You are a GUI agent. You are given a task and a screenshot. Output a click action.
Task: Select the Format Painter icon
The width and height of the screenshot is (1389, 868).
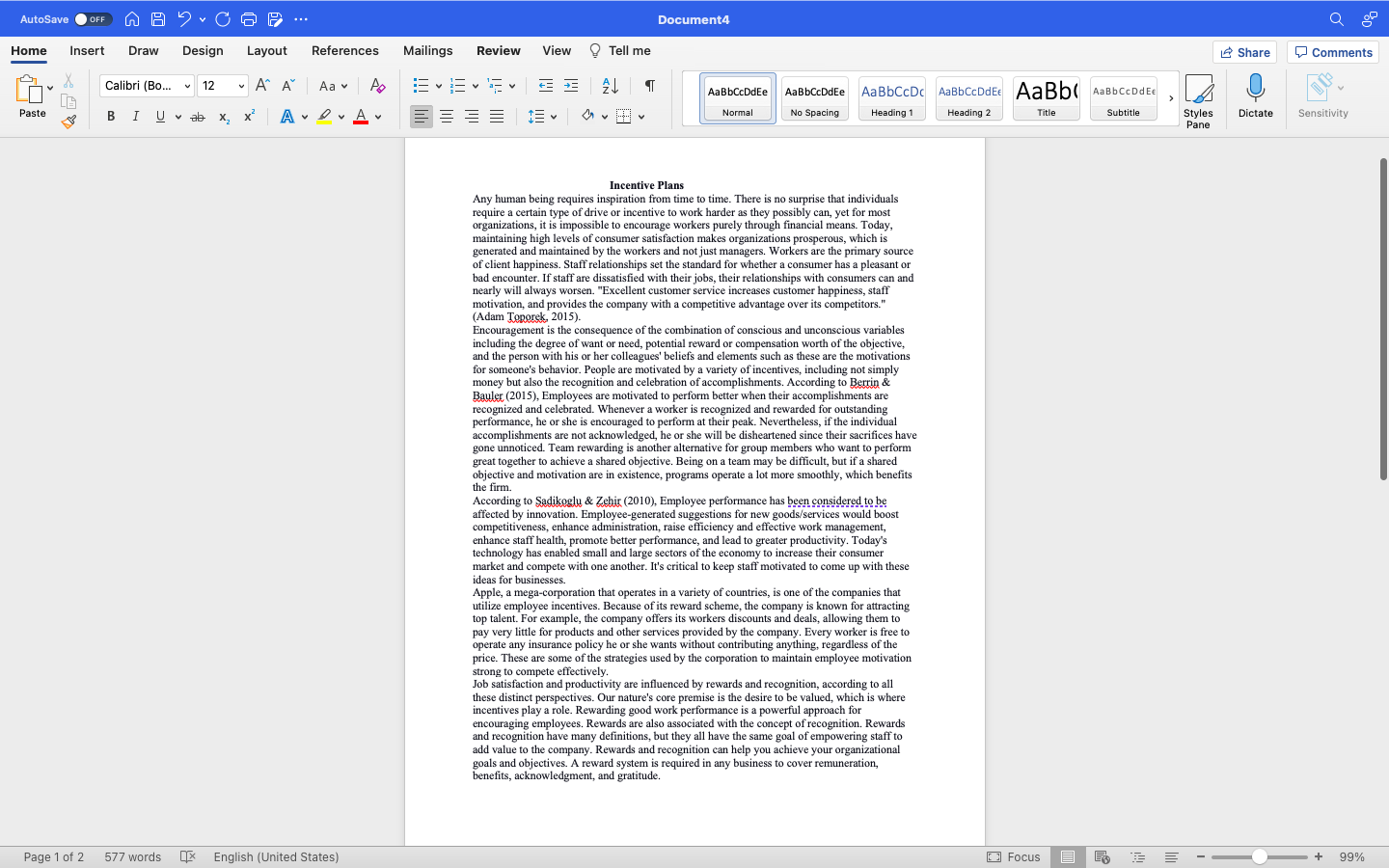pos(68,122)
